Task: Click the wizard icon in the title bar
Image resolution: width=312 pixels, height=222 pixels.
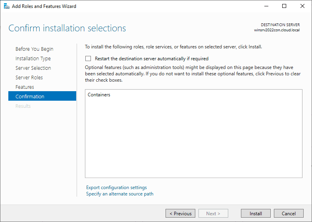Action: pos(7,6)
